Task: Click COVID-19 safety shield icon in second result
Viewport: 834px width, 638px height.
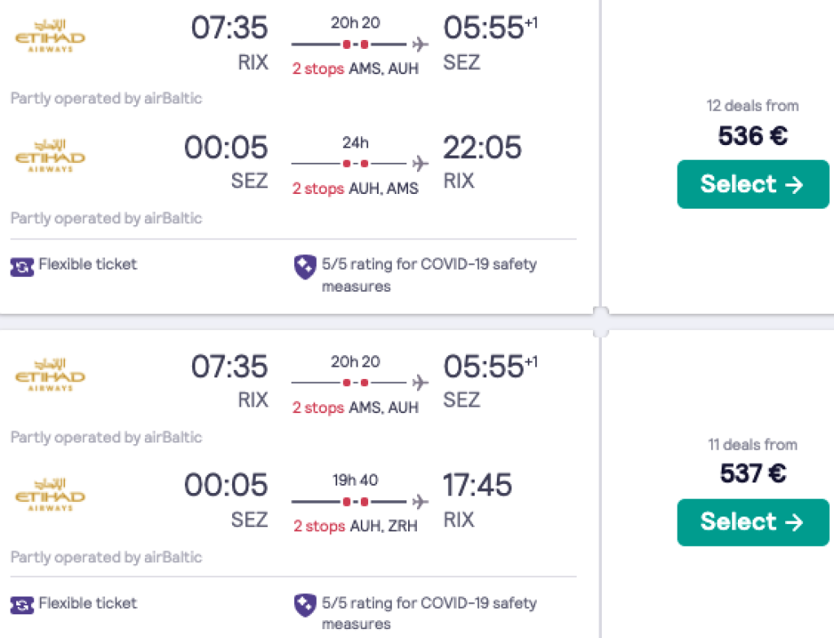Action: [305, 605]
